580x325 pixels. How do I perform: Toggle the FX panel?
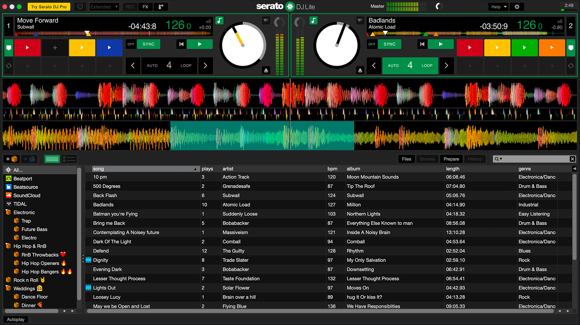(145, 7)
